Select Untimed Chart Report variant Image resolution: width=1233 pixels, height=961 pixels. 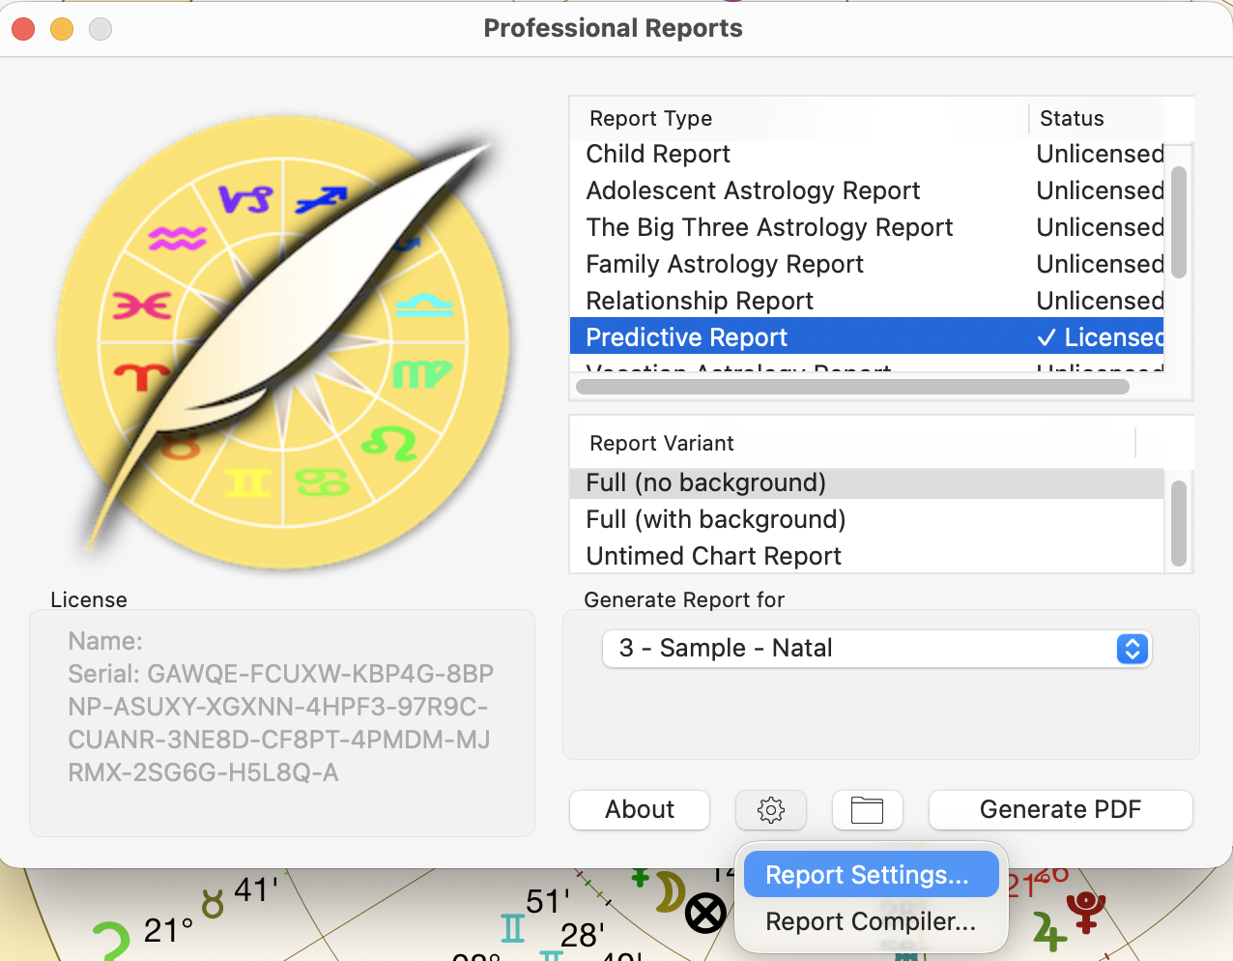[x=867, y=556]
